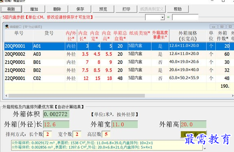The width and height of the screenshot is (234, 152).
Task: Click outer box spec 40.0×19.0×20.6 cell
Action: point(188,62)
